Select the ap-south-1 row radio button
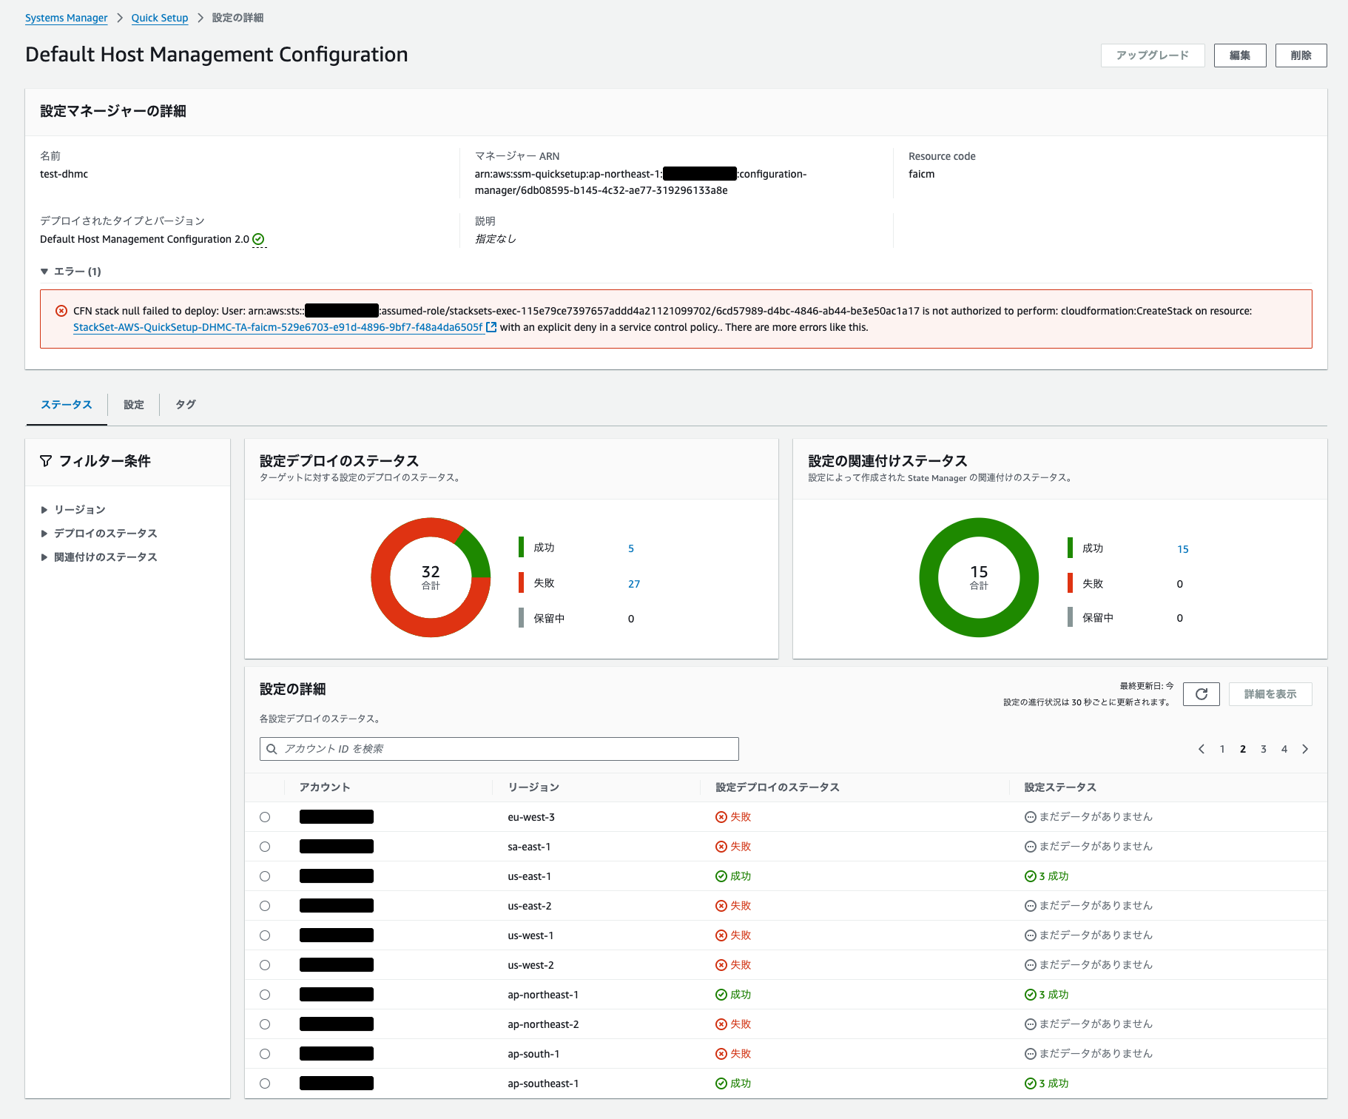Image resolution: width=1348 pixels, height=1119 pixels. (265, 1054)
